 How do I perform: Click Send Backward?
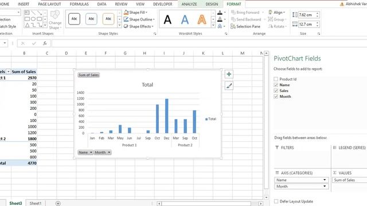(246, 19)
